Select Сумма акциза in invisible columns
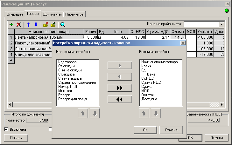The image size is (232, 145). click(70, 78)
